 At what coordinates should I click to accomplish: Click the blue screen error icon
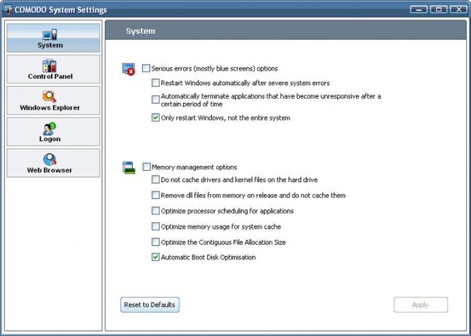[x=129, y=69]
